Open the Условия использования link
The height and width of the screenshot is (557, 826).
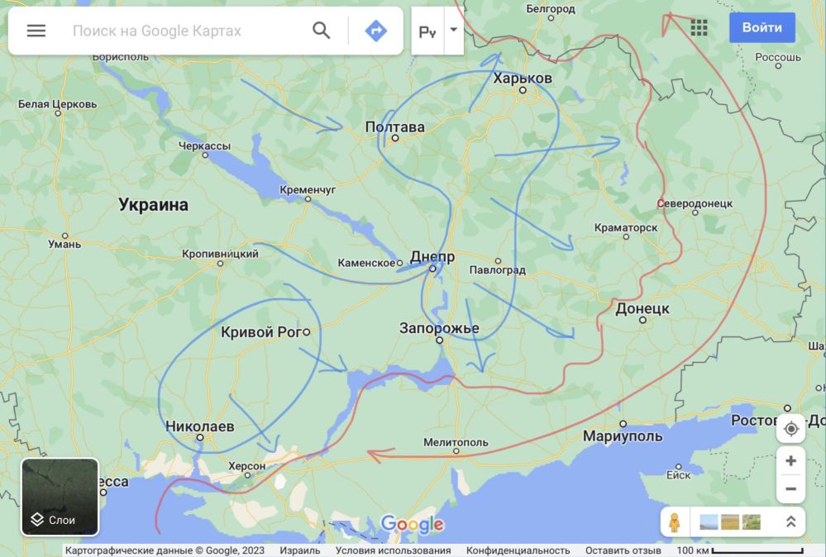click(x=393, y=550)
